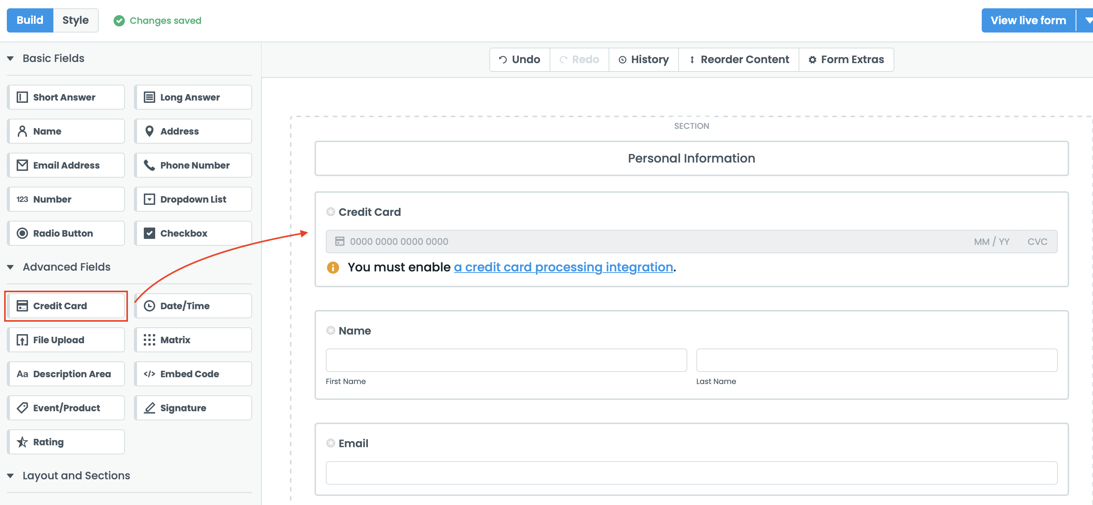Screen dimensions: 1093x505
Task: Open credit card processing integration link
Action: point(563,267)
